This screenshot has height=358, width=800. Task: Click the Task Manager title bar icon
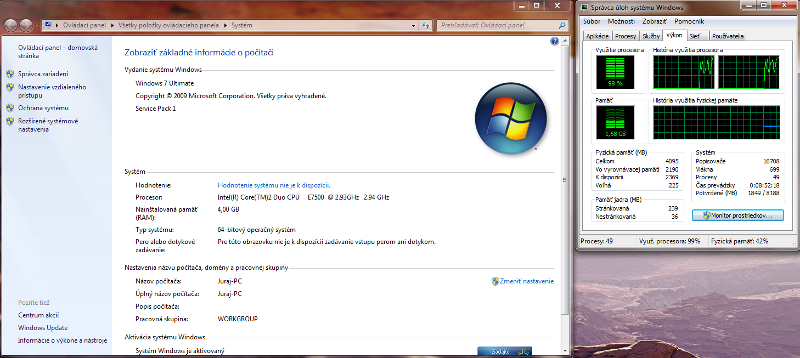584,7
